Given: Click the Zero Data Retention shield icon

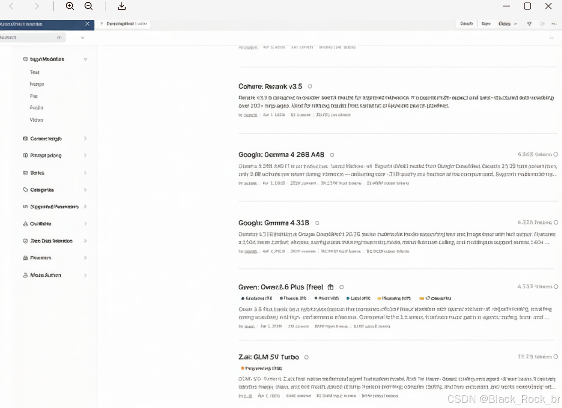Looking at the screenshot, I should pos(26,241).
